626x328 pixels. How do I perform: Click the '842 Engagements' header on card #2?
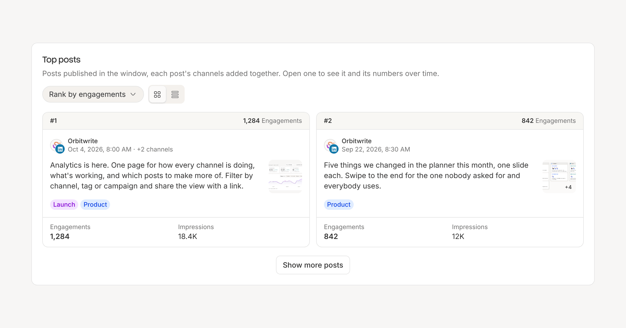click(x=549, y=121)
